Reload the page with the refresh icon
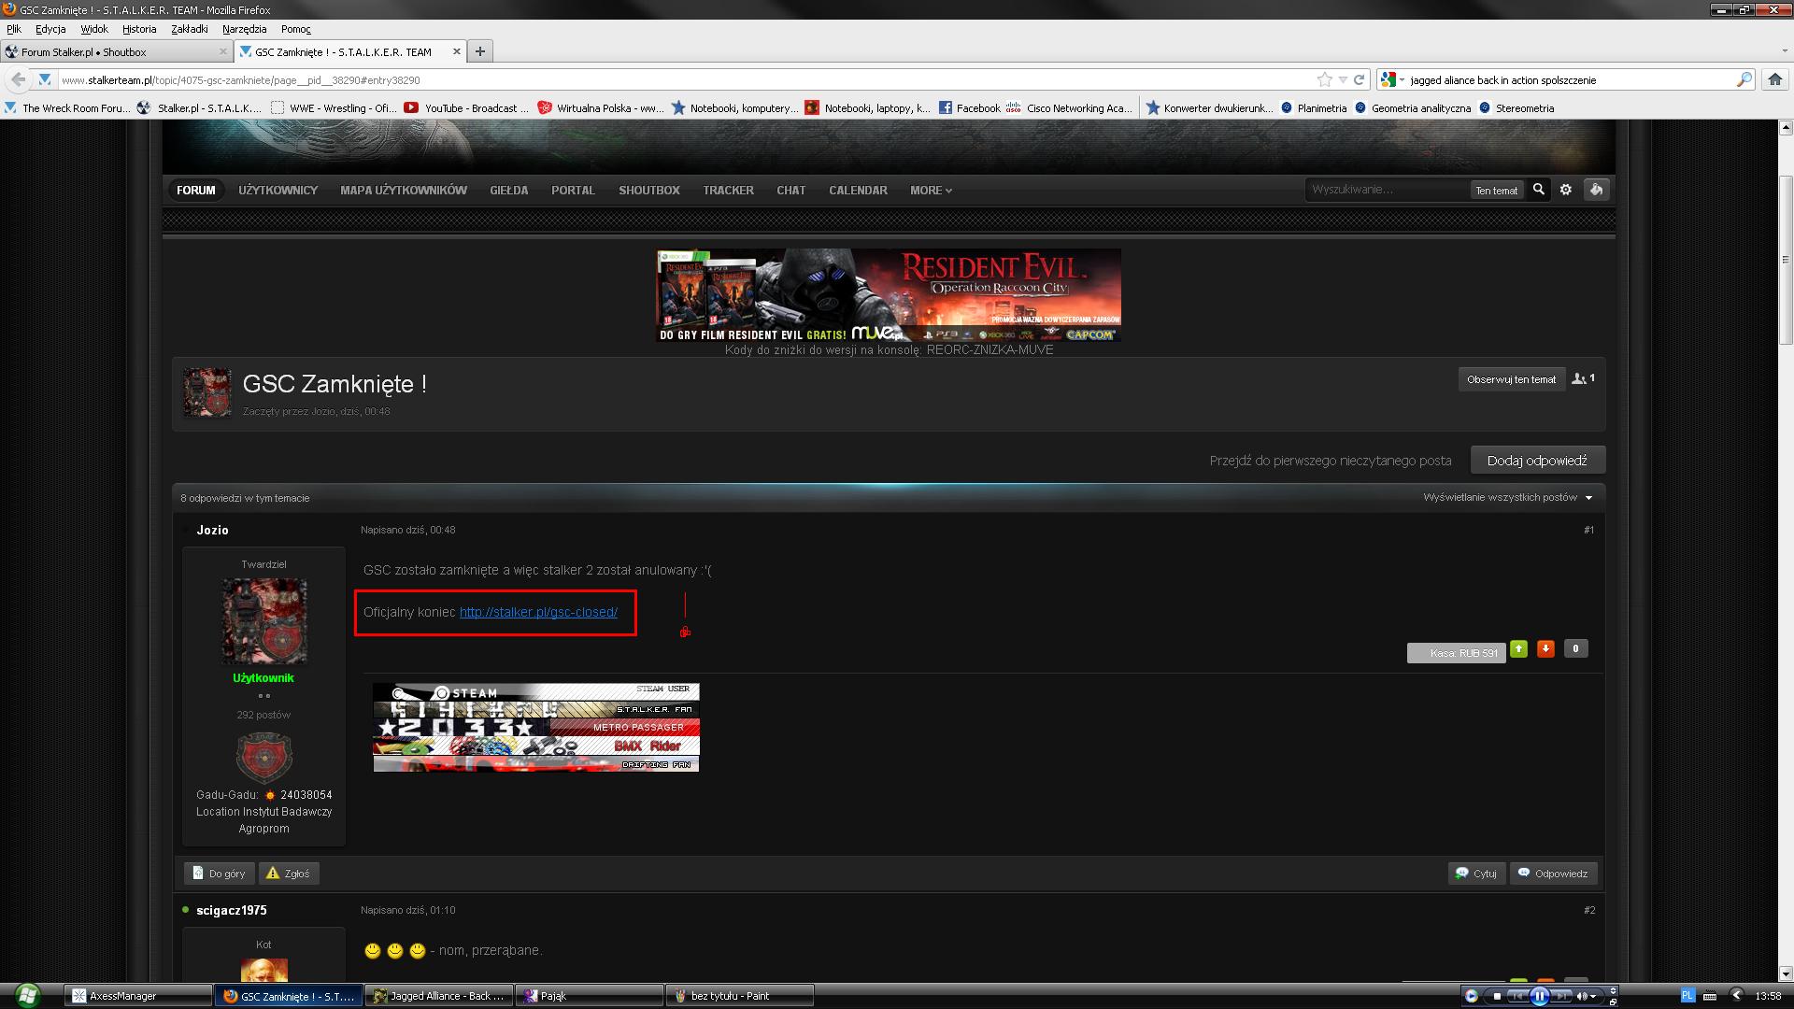 click(x=1360, y=79)
